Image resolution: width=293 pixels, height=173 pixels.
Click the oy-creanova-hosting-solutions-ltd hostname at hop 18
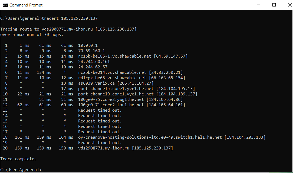(x=150, y=137)
